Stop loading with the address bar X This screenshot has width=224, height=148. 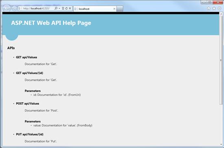[x=70, y=9]
